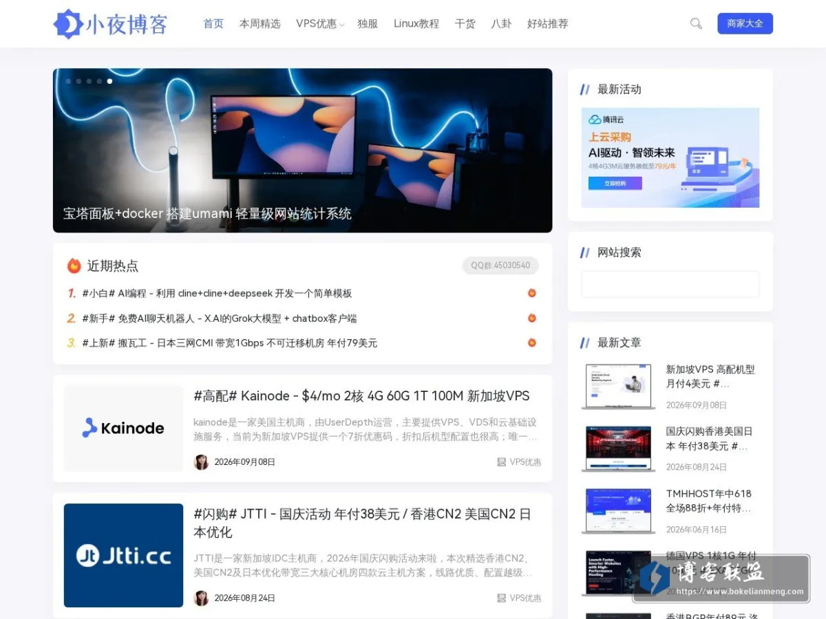Screen dimensions: 826x619
Task: Click the flame icon beside the #上新# 搬瓦工 item
Action: [x=532, y=343]
